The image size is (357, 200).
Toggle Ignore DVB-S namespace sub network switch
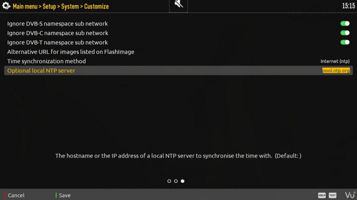click(x=345, y=24)
